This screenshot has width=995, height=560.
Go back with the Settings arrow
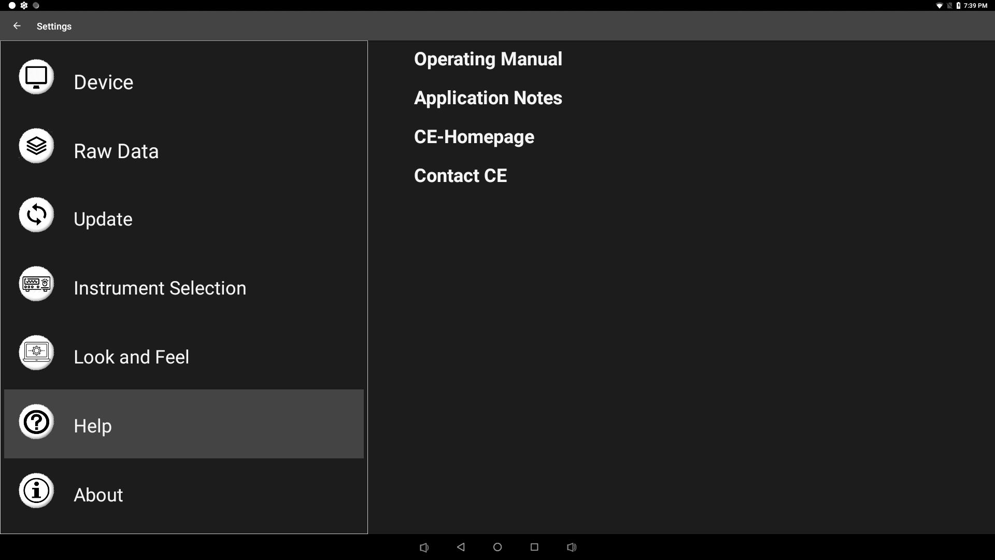pyautogui.click(x=17, y=26)
